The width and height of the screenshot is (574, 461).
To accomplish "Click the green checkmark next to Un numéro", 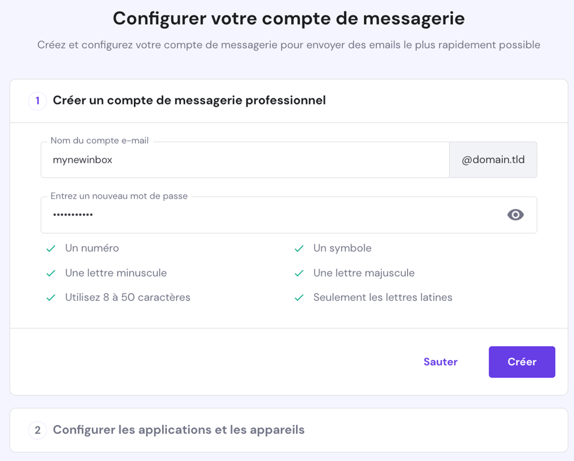I will (x=51, y=248).
